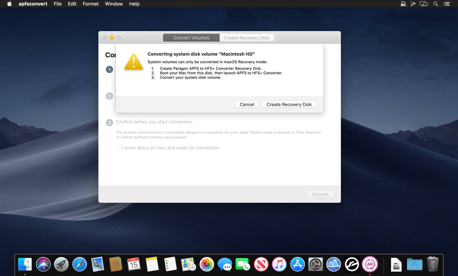The image size is (458, 276).
Task: Open the Format menu
Action: coord(91,4)
